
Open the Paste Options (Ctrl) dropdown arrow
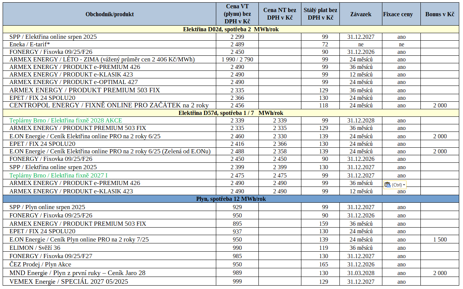(x=404, y=185)
